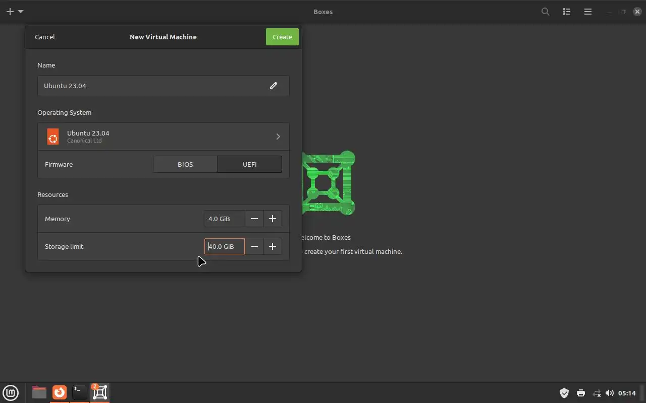The height and width of the screenshot is (403, 646).
Task: Decrease Memory with the minus button
Action: point(254,219)
